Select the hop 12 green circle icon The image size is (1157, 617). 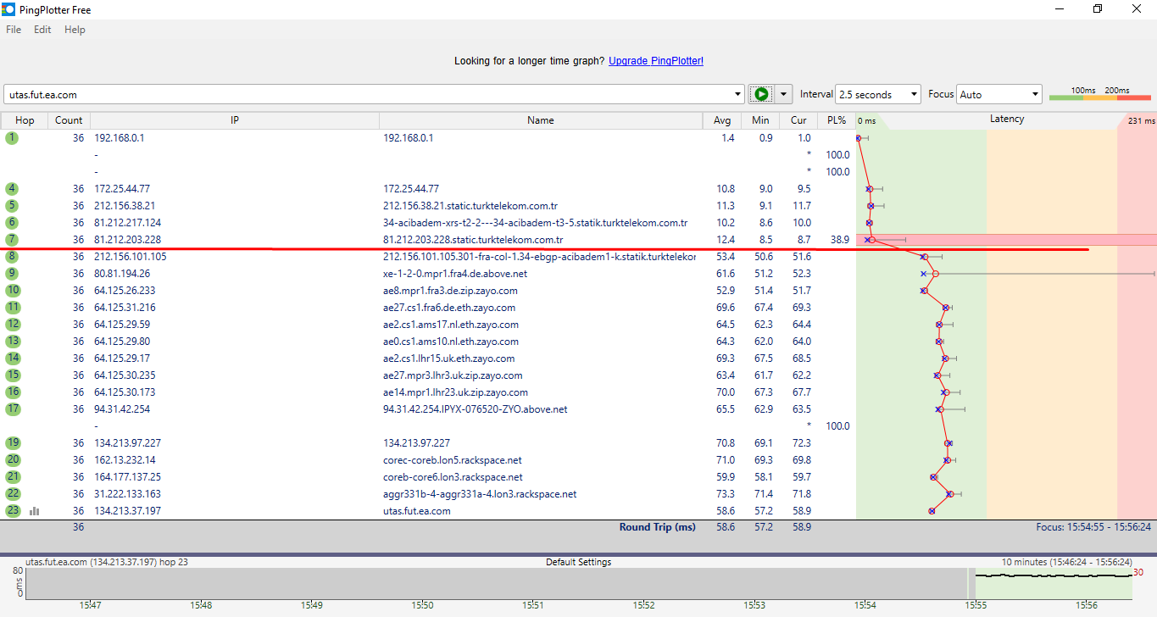(x=12, y=324)
